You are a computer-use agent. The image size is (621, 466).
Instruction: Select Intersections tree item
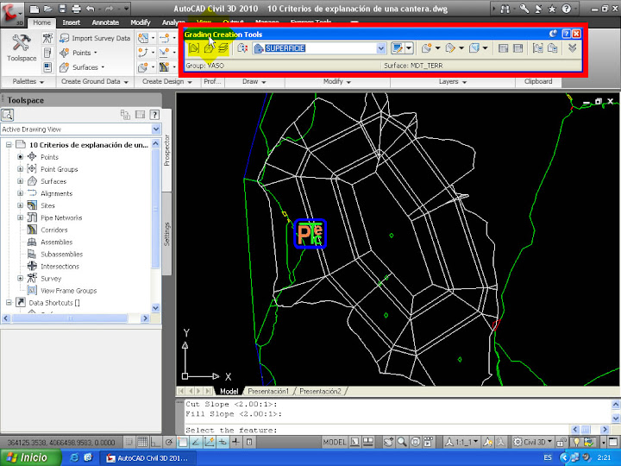click(x=60, y=267)
